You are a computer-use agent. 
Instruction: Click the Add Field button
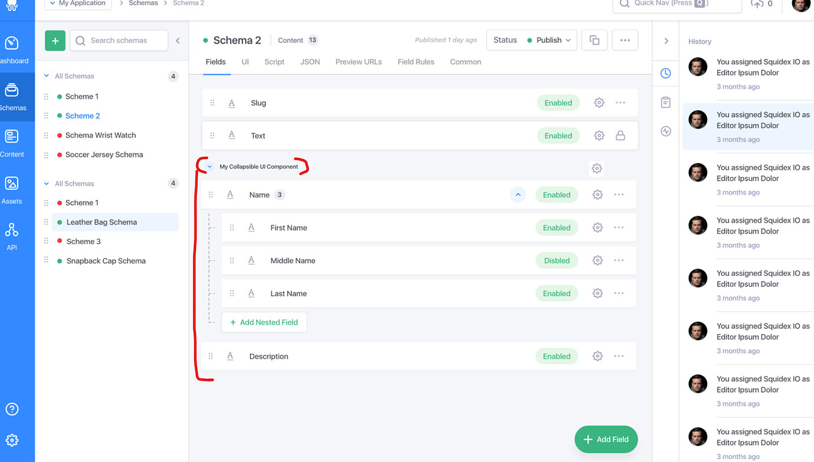tap(606, 439)
